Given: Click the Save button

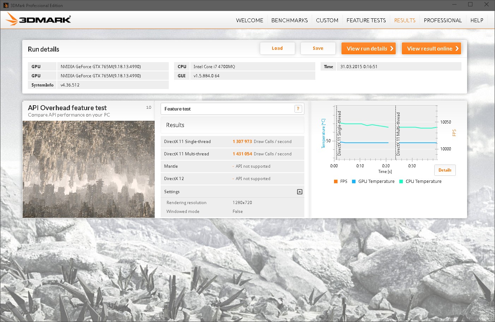Looking at the screenshot, I should [318, 48].
